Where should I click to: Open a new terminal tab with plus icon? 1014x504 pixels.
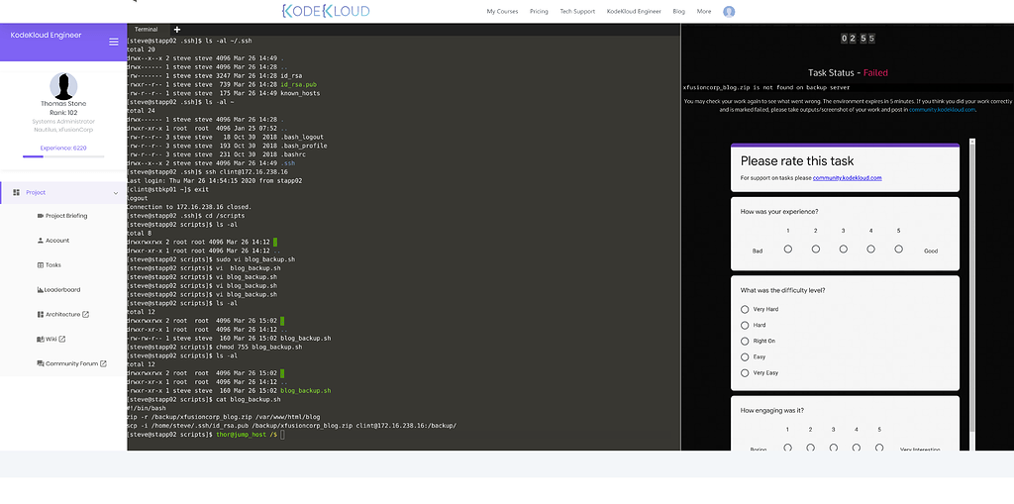[177, 30]
